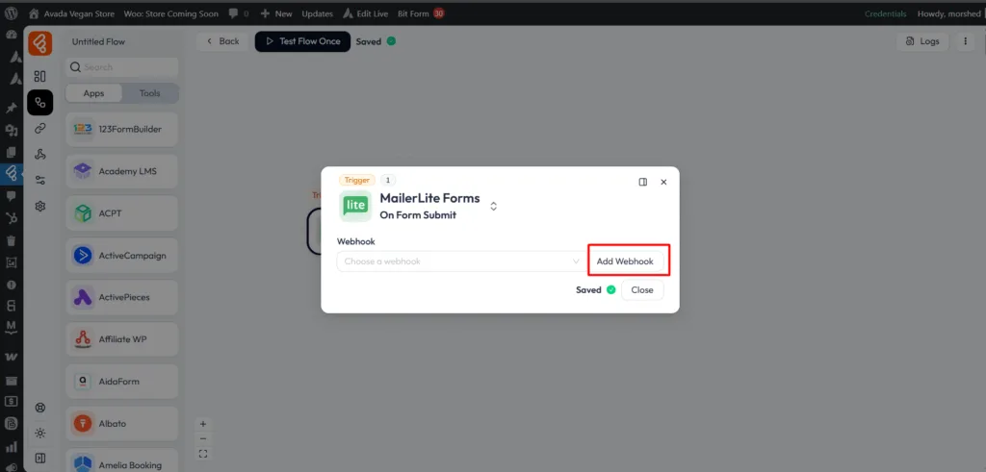Click the WordPress logo in admin bar
The width and height of the screenshot is (986, 472).
pyautogui.click(x=12, y=13)
